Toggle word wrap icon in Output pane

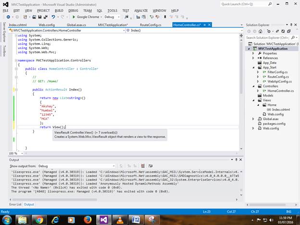150,166
